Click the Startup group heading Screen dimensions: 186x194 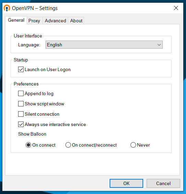point(21,60)
